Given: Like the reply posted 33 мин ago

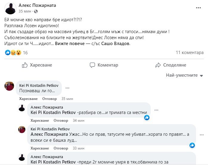Looking at the screenshot, I should (x=40, y=148).
